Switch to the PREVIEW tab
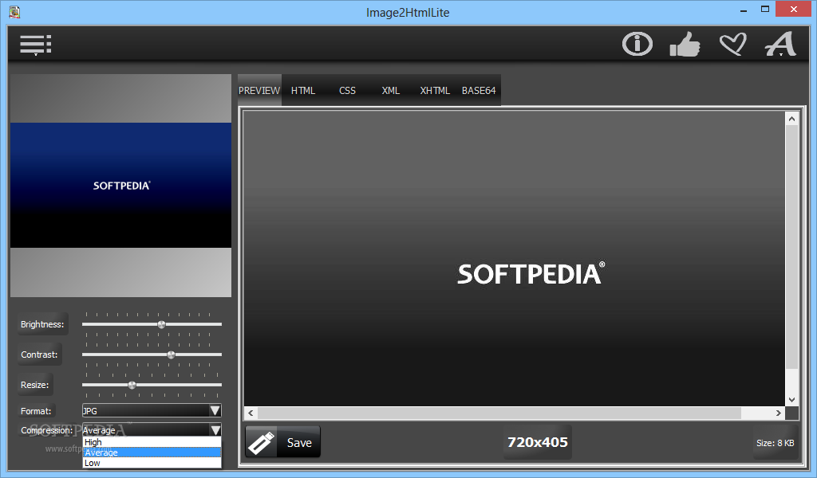Screen dimensions: 817x478 pos(259,91)
